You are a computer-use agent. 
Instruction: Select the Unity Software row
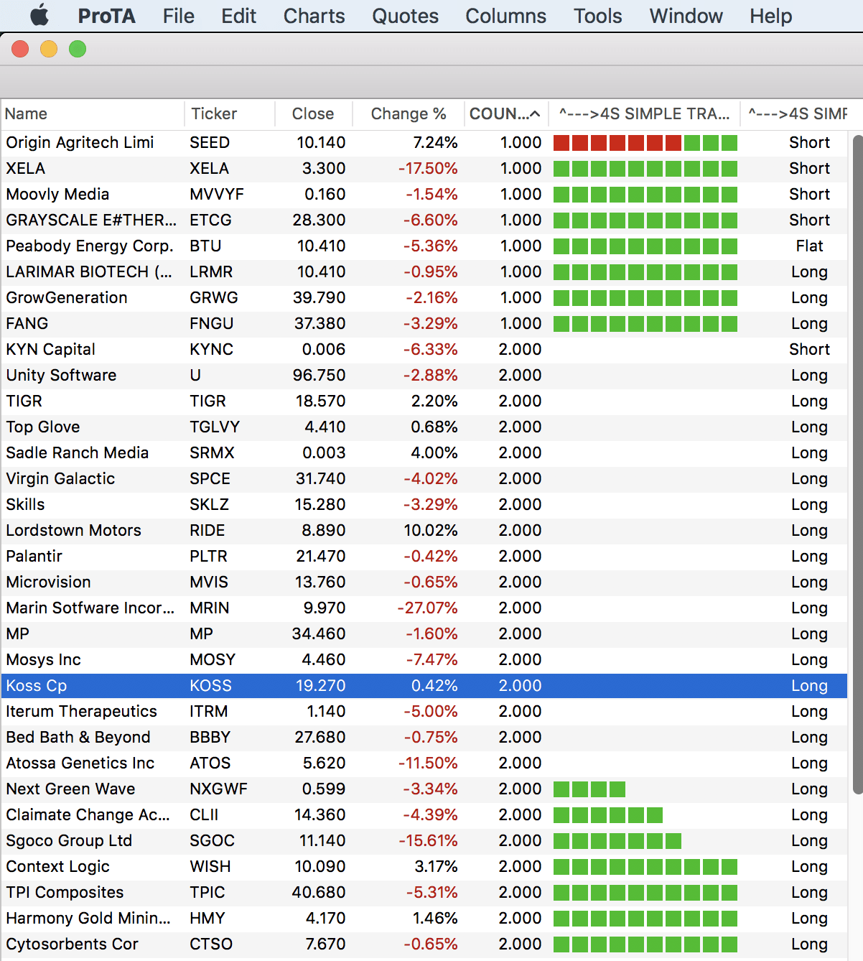point(424,375)
